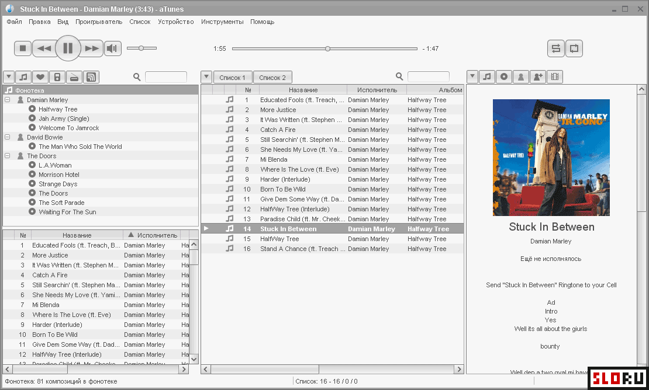This screenshot has height=390, width=649.
Task: Switch to the Список 2 tab
Action: pos(272,77)
